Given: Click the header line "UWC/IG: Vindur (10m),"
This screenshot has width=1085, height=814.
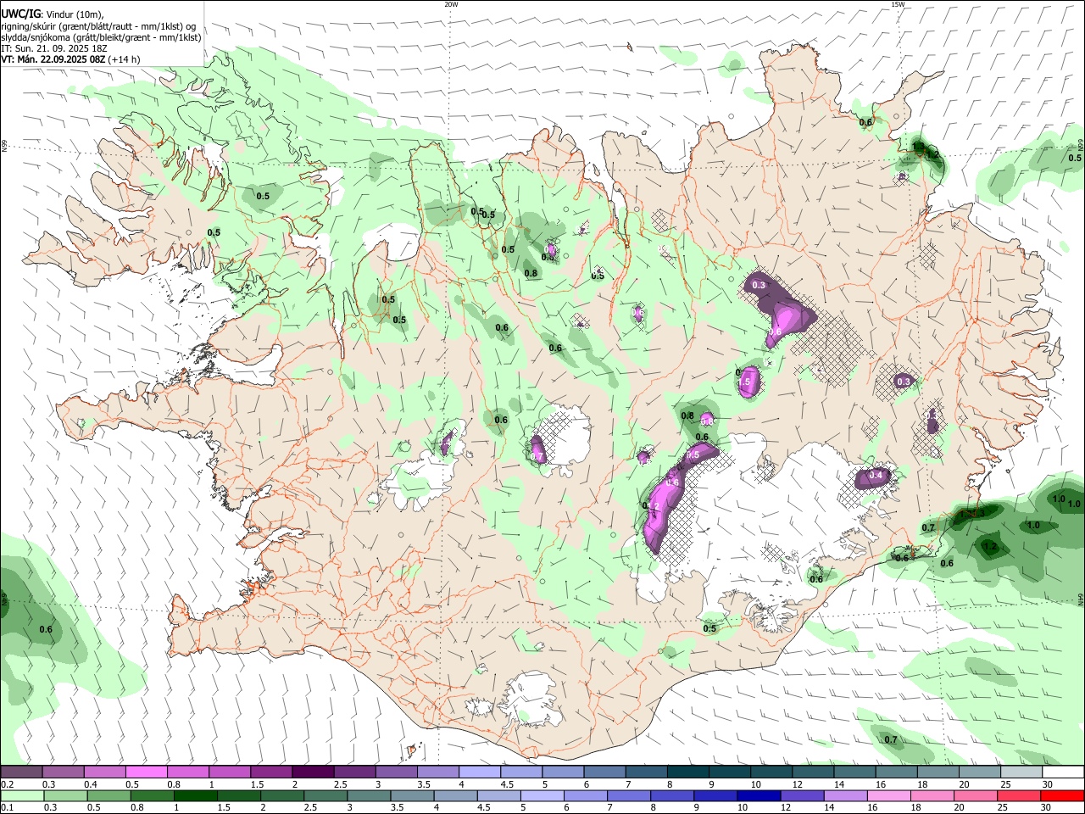Looking at the screenshot, I should click(x=53, y=14).
